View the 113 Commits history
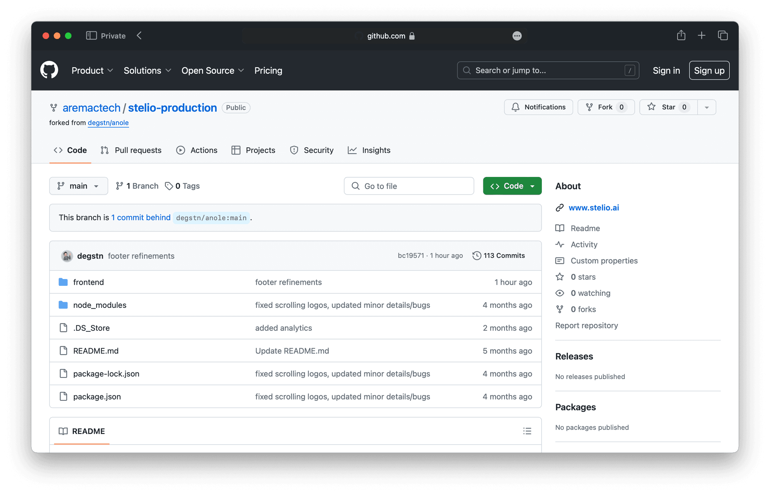 pyautogui.click(x=498, y=255)
